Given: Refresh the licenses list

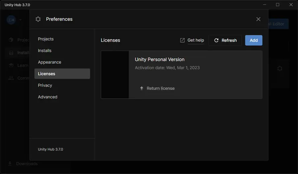Looking at the screenshot, I should point(225,40).
